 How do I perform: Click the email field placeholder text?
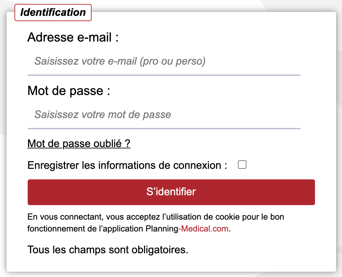coord(120,61)
